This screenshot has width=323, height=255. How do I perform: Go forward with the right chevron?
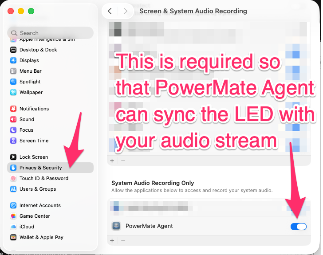[x=125, y=11]
